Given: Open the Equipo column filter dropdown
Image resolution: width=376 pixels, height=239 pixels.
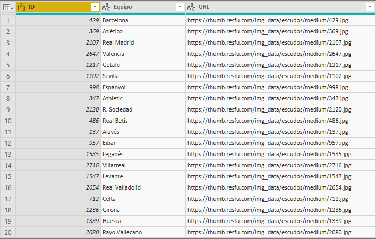Looking at the screenshot, I should 180,7.
